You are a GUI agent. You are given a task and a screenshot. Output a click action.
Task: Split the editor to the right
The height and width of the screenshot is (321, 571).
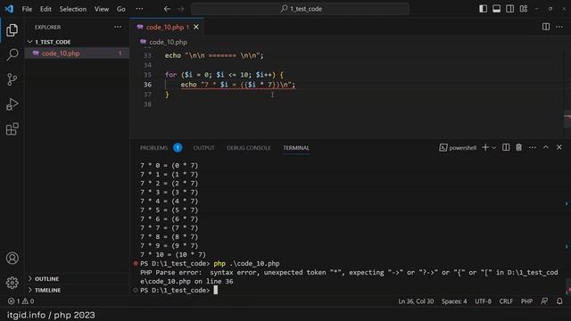pyautogui.click(x=546, y=27)
